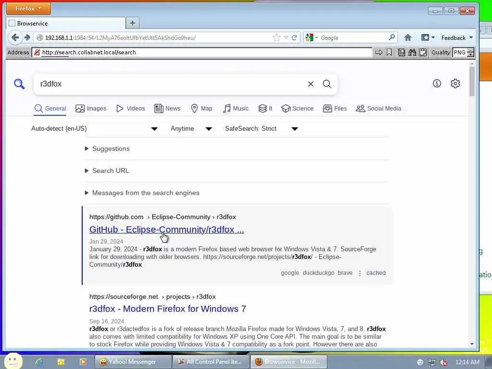Click the page scroll down arrow
This screenshot has height=369, width=492.
[472, 344]
